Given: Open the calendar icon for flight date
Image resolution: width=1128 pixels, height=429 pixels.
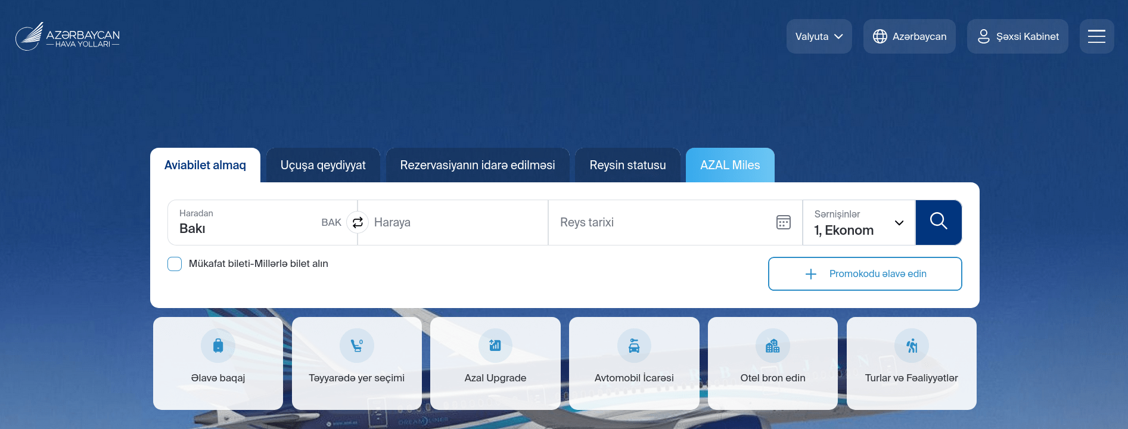Looking at the screenshot, I should (783, 222).
